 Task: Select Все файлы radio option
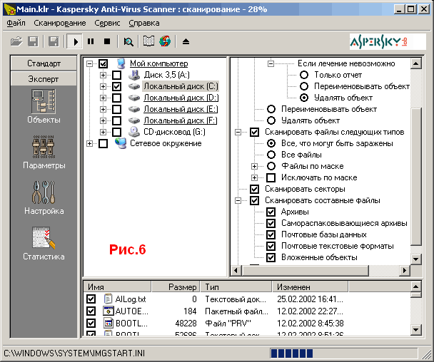(x=271, y=155)
